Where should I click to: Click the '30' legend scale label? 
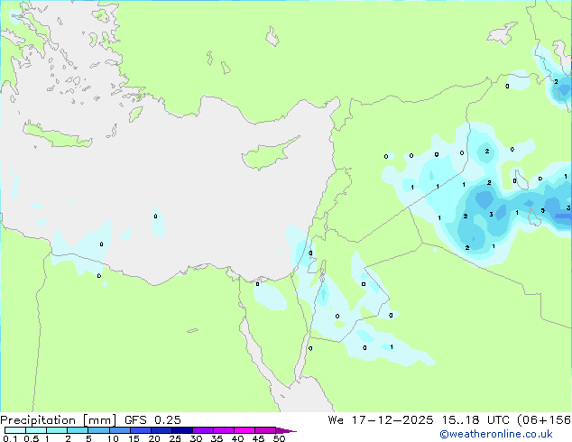point(196,438)
